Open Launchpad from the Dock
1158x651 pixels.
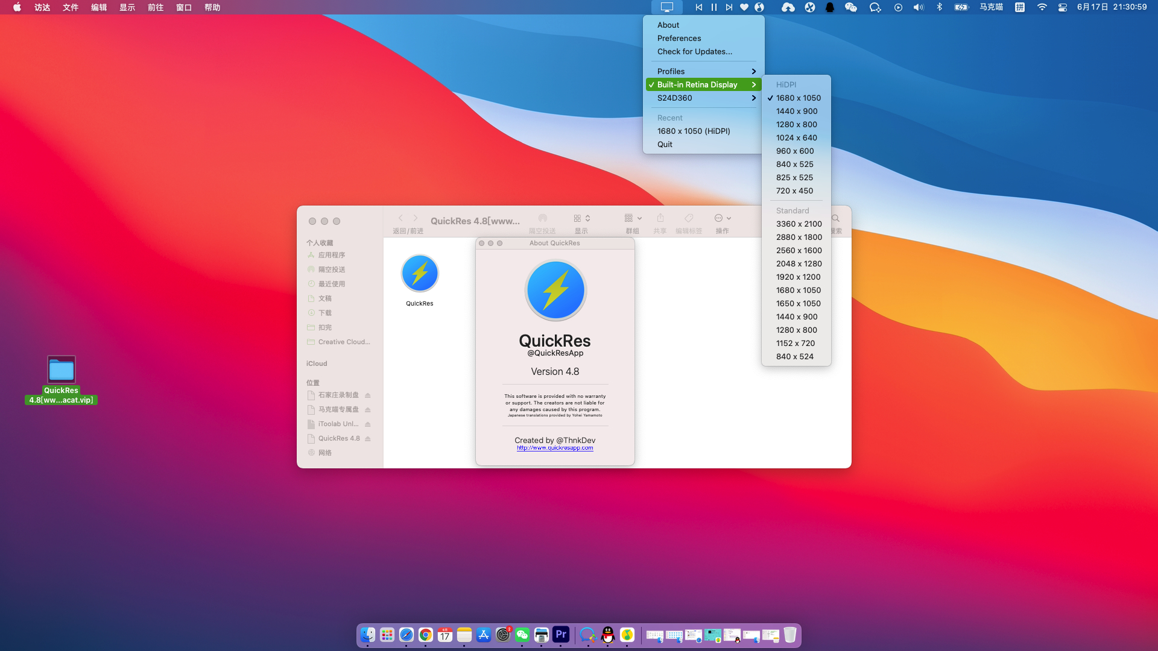[387, 635]
